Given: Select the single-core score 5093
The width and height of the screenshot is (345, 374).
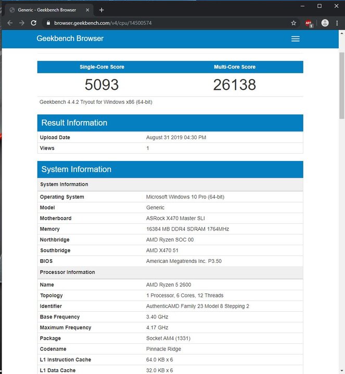Looking at the screenshot, I should [102, 85].
